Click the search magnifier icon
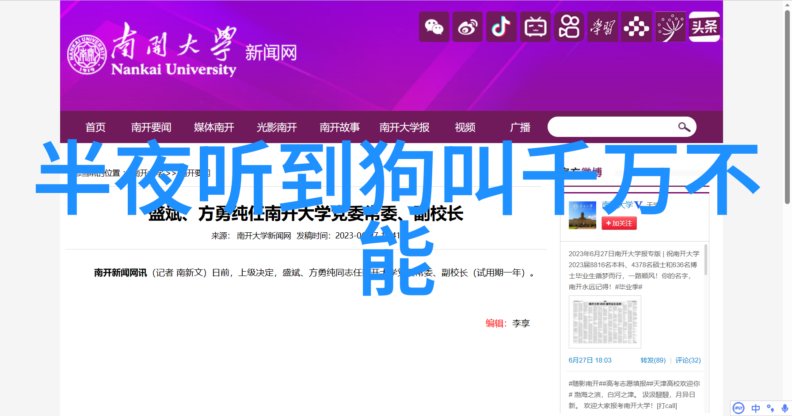This screenshot has height=416, width=792. coord(684,127)
